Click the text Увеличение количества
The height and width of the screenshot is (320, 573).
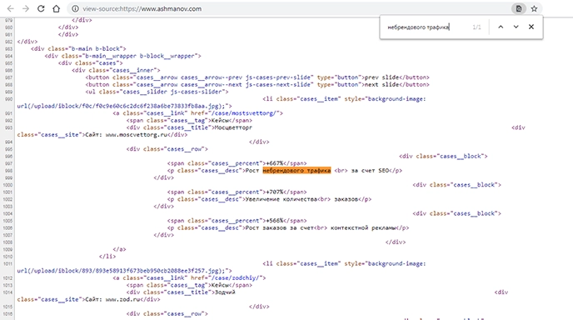pos(282,199)
